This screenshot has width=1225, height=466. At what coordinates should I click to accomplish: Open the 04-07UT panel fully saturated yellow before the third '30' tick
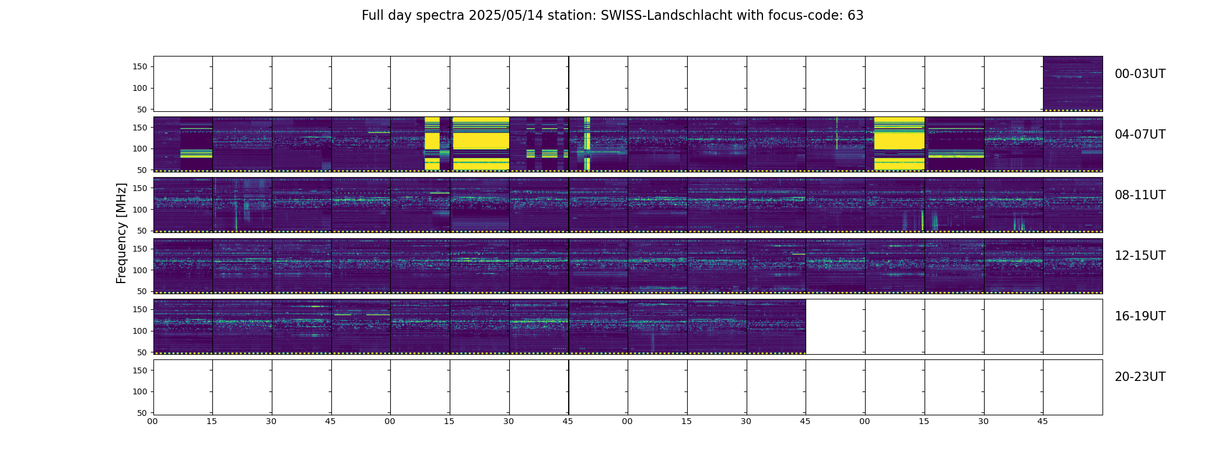point(480,144)
